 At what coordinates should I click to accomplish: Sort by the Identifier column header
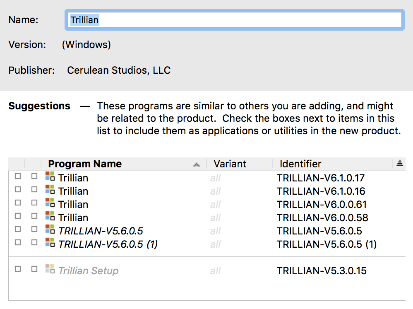[300, 164]
